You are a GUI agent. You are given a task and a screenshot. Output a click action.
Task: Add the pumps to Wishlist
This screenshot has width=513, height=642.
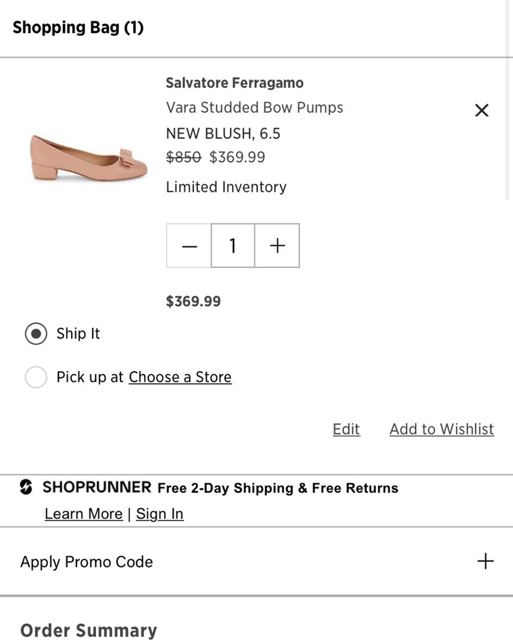pos(442,429)
